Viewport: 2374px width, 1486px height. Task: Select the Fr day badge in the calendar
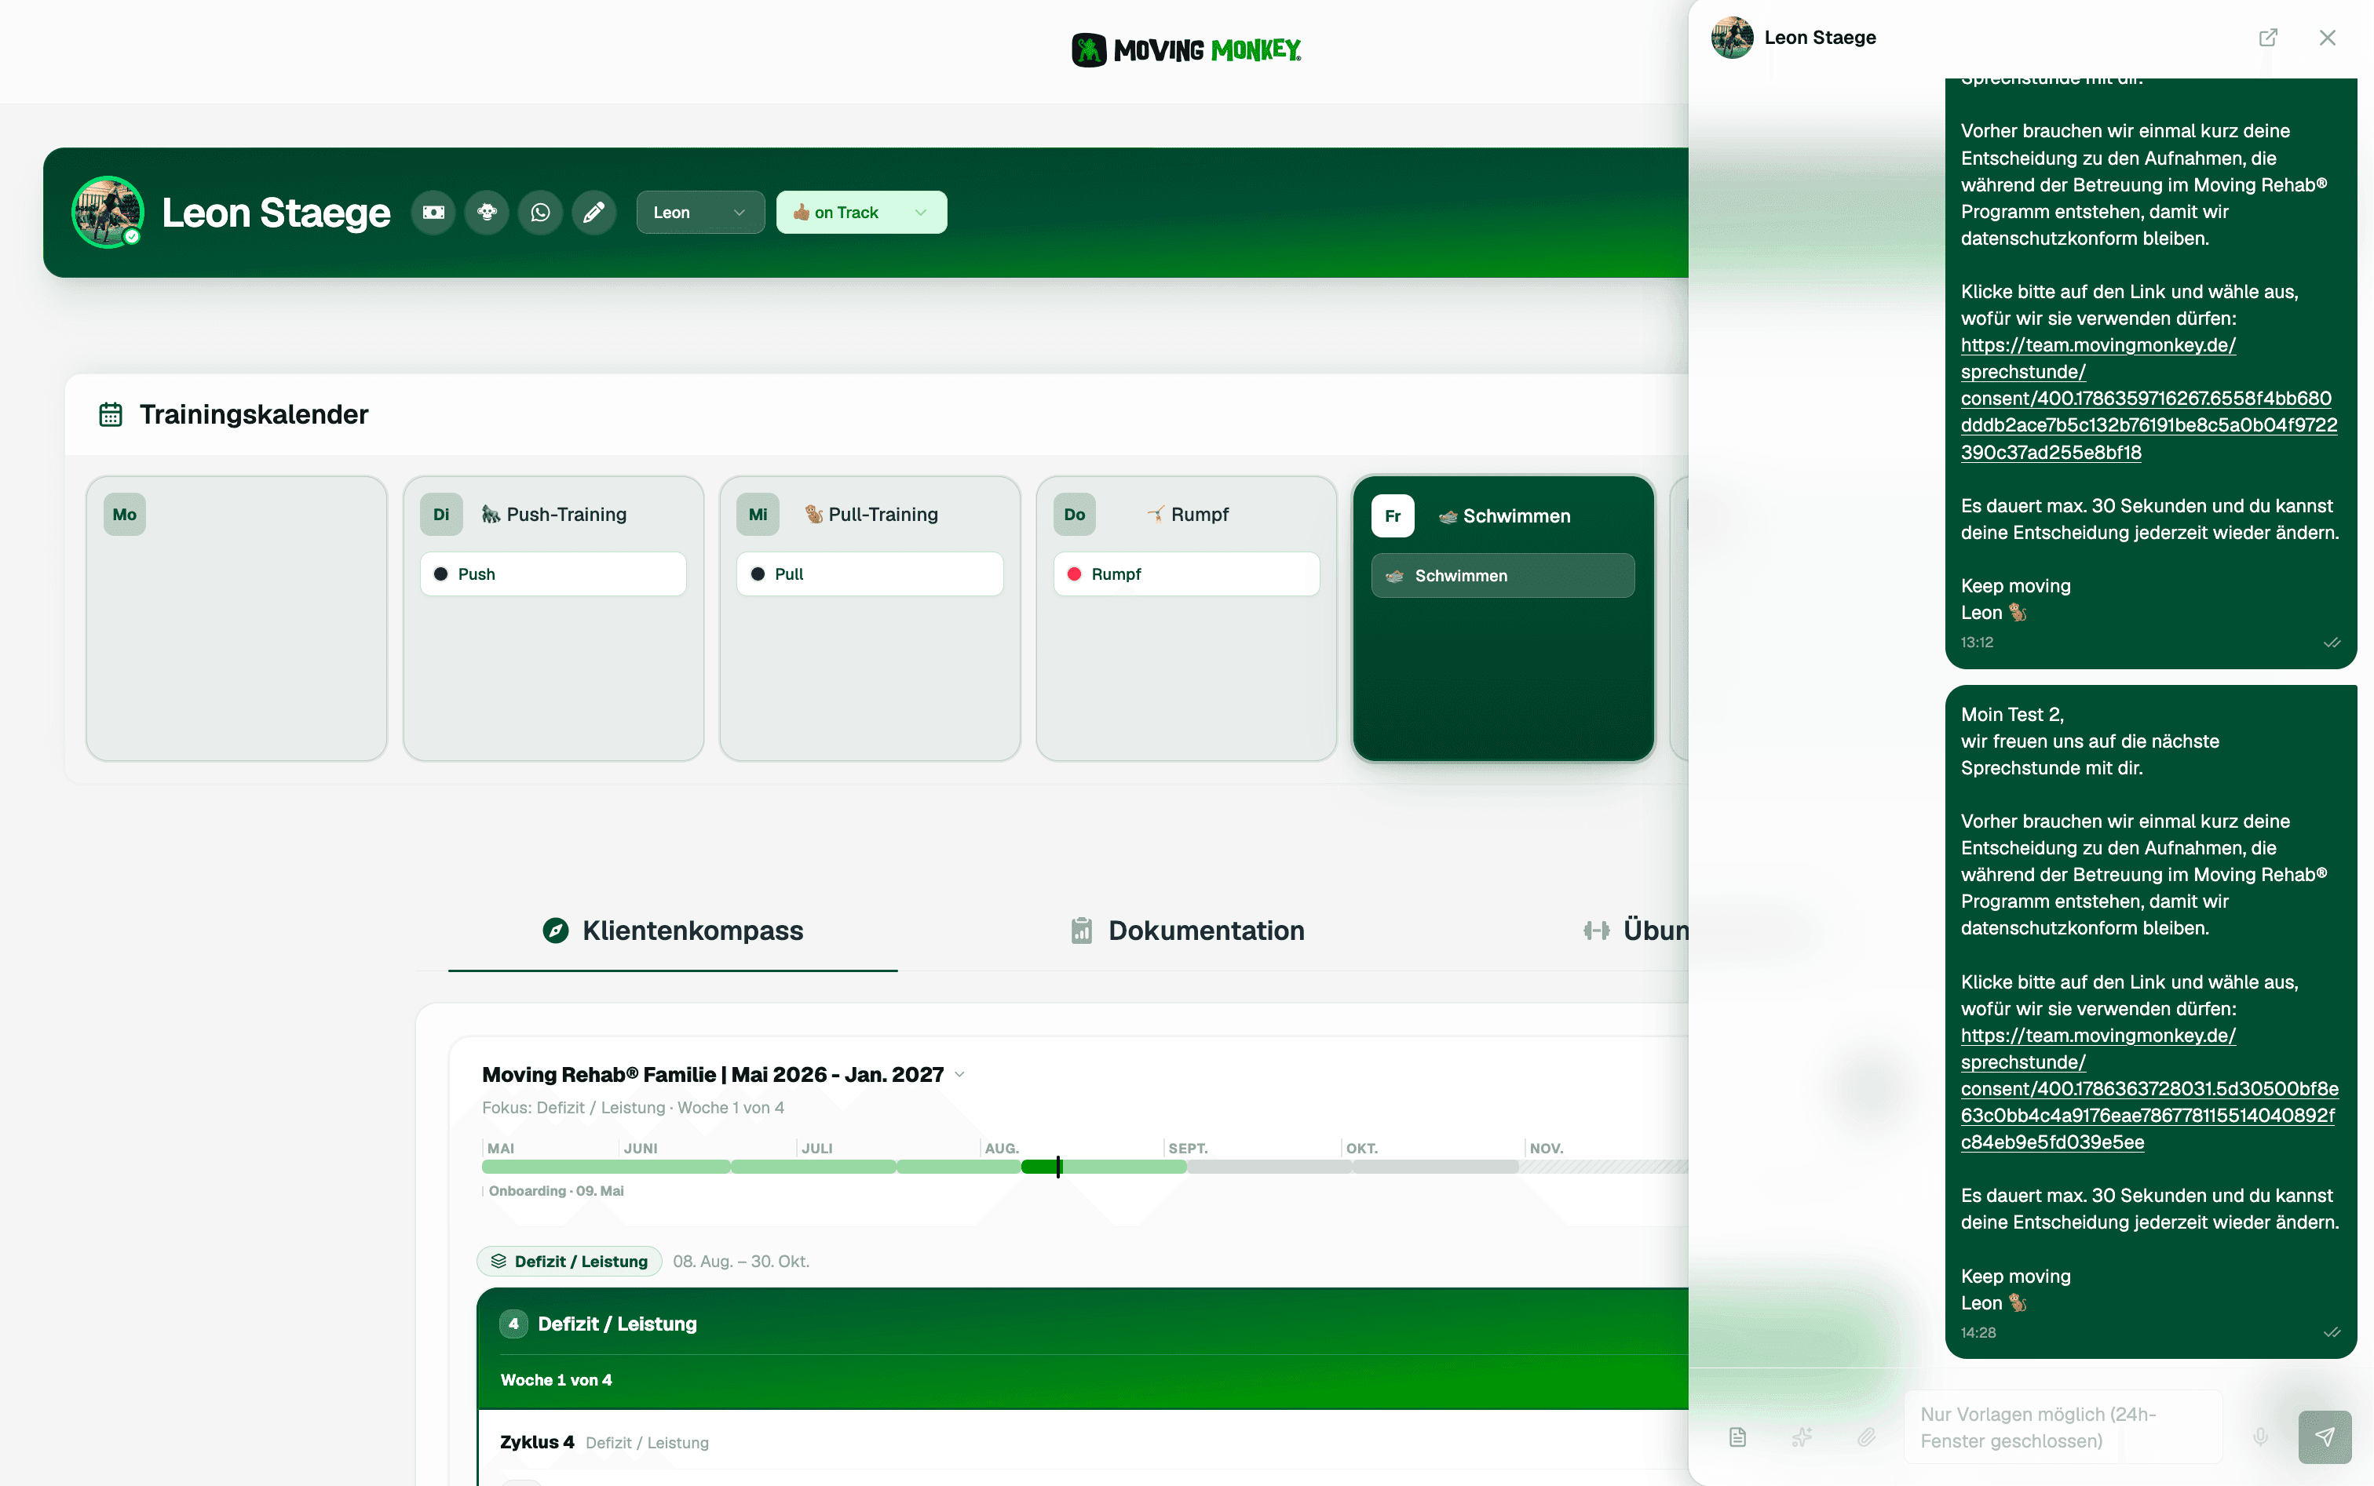[x=1393, y=516]
